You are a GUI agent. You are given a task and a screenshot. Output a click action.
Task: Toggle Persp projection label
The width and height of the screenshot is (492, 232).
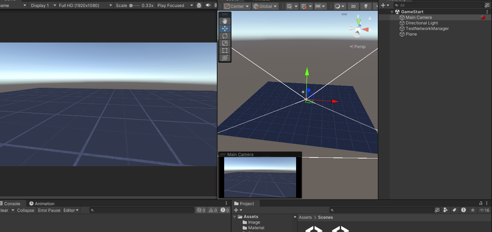point(358,47)
